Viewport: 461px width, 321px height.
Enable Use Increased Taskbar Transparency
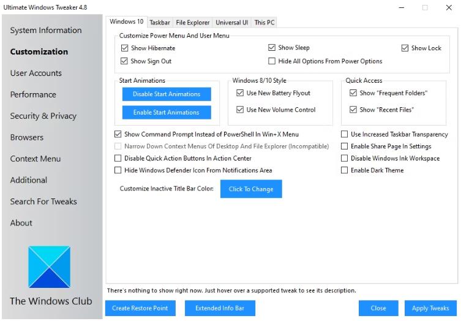pos(344,134)
